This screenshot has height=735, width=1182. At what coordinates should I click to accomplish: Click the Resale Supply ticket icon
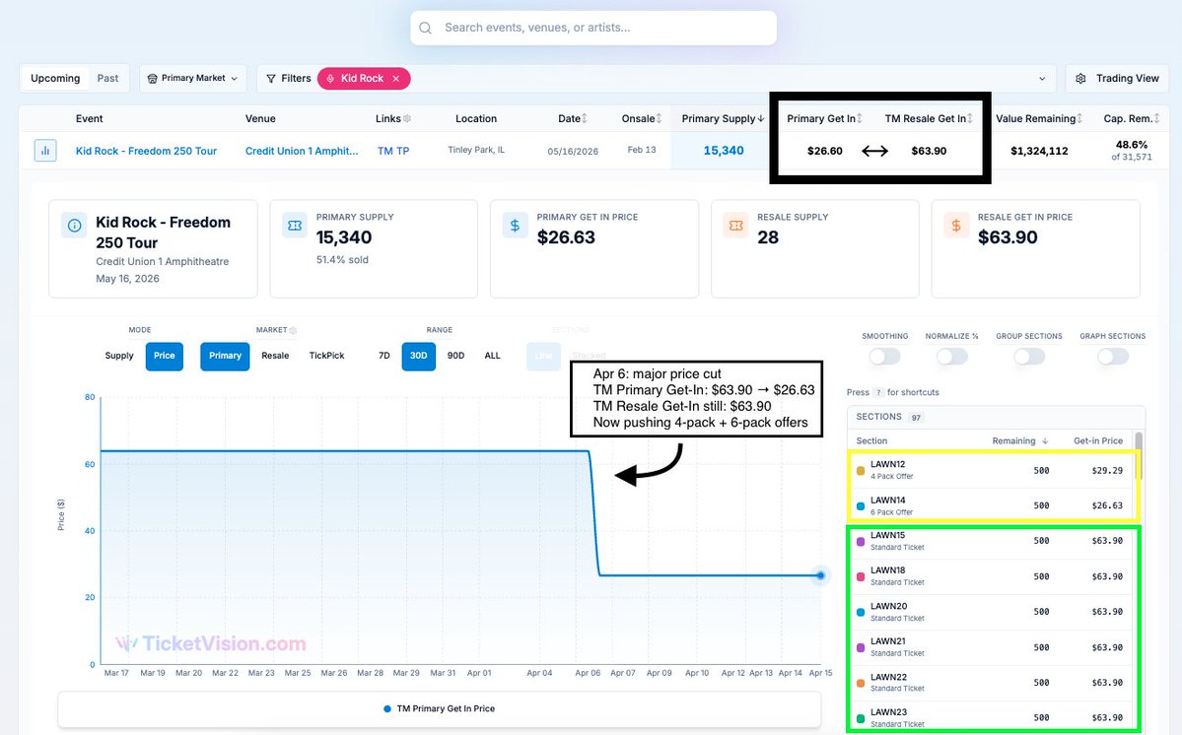(735, 226)
